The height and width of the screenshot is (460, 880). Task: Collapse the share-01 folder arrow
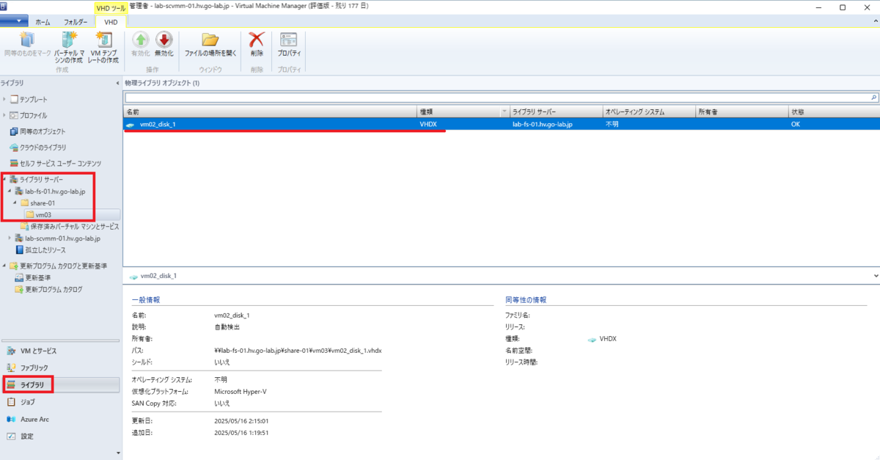tap(15, 202)
